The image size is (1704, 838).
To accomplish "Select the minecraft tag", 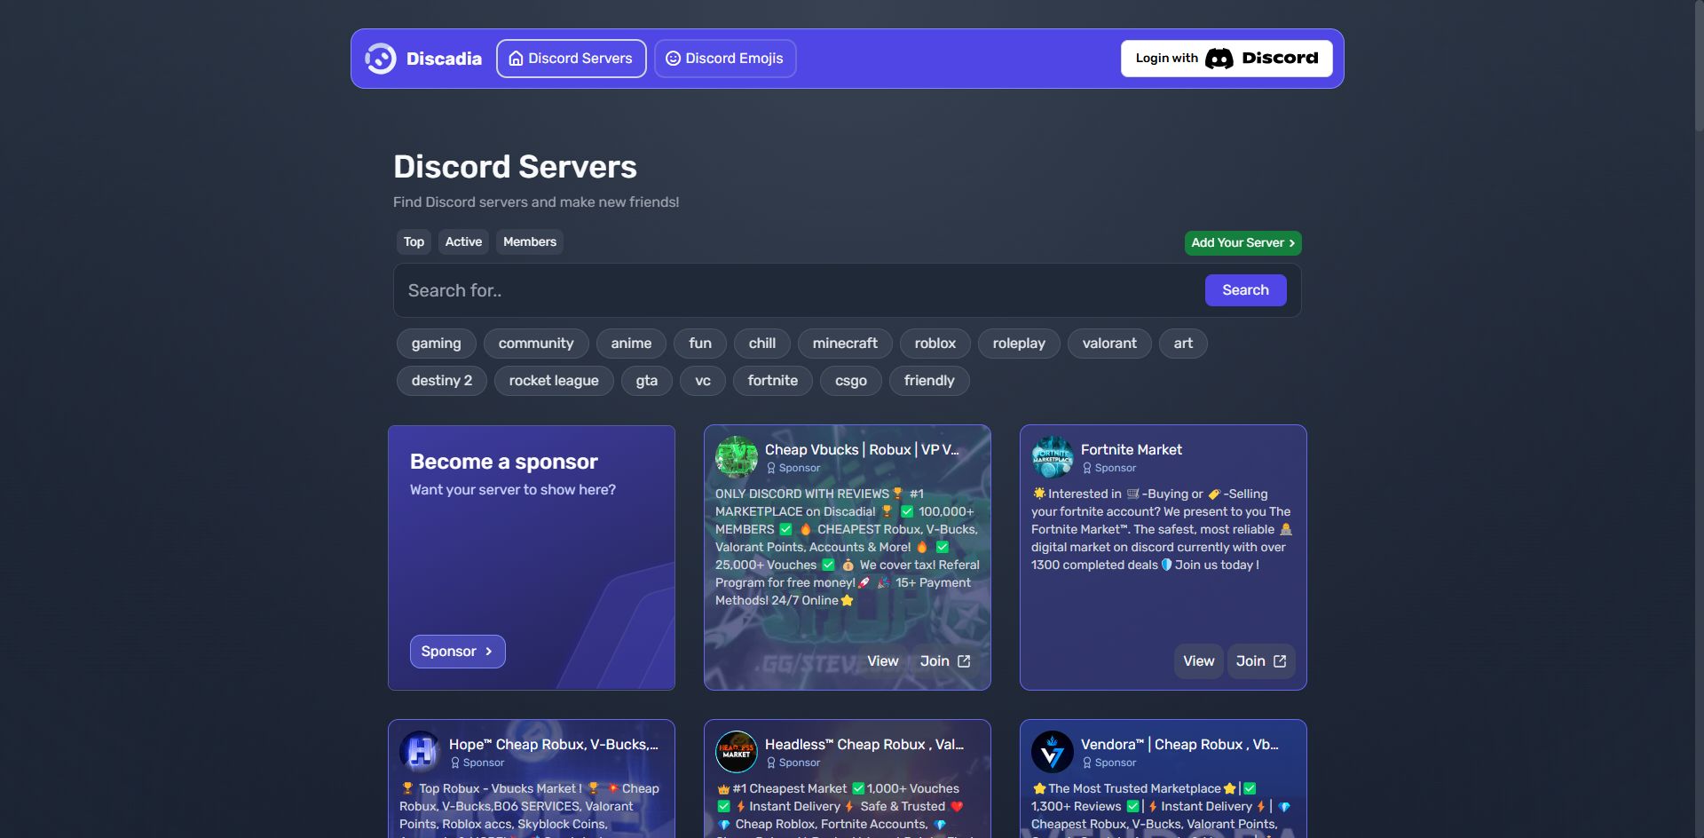I will pos(845,343).
